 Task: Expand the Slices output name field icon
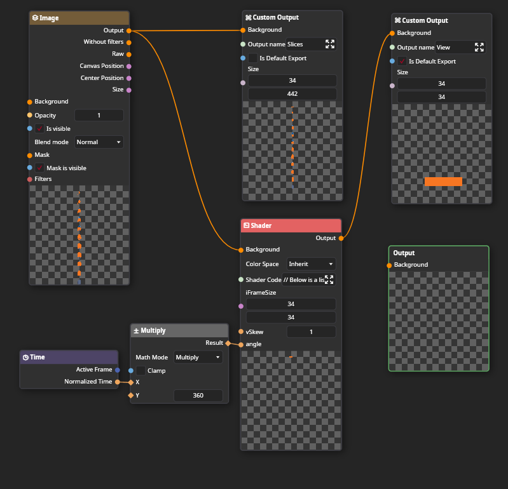330,44
